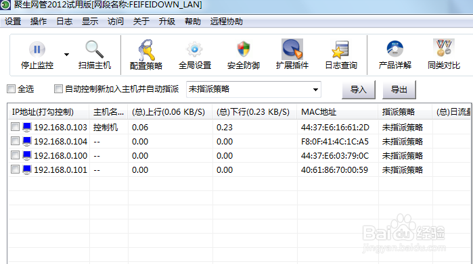Select IP address 192.168.0.100
473x264 pixels.
(60, 155)
